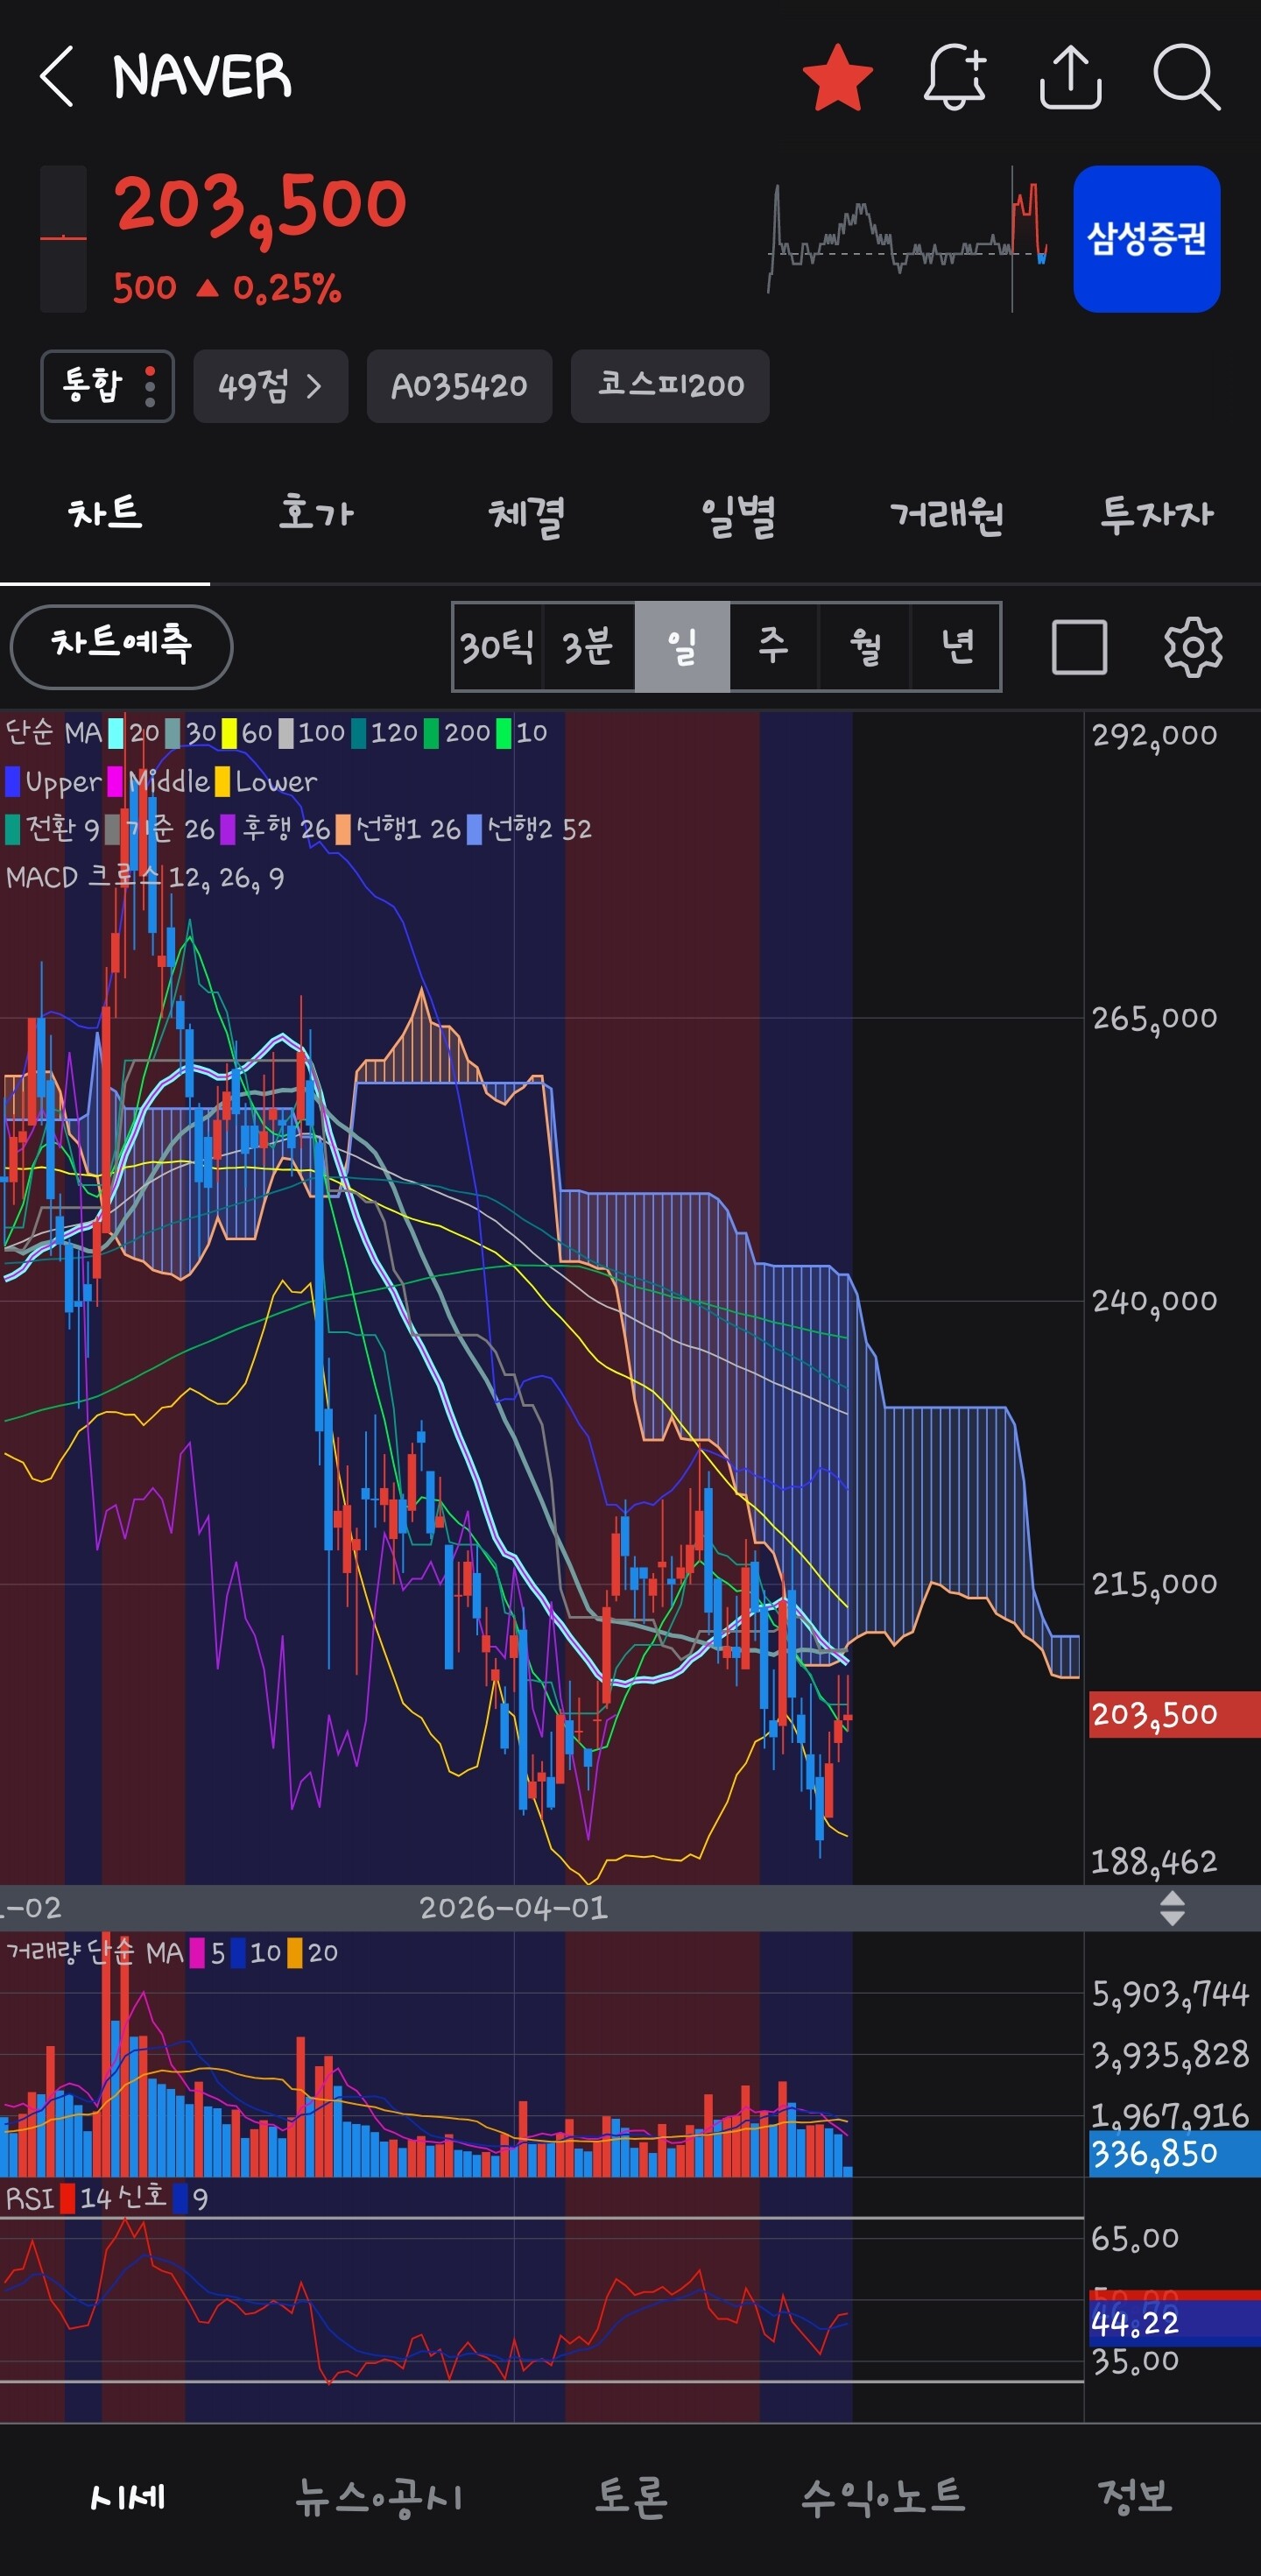This screenshot has width=1261, height=2576.
Task: Tap the 코스피200 index chip
Action: [x=670, y=386]
